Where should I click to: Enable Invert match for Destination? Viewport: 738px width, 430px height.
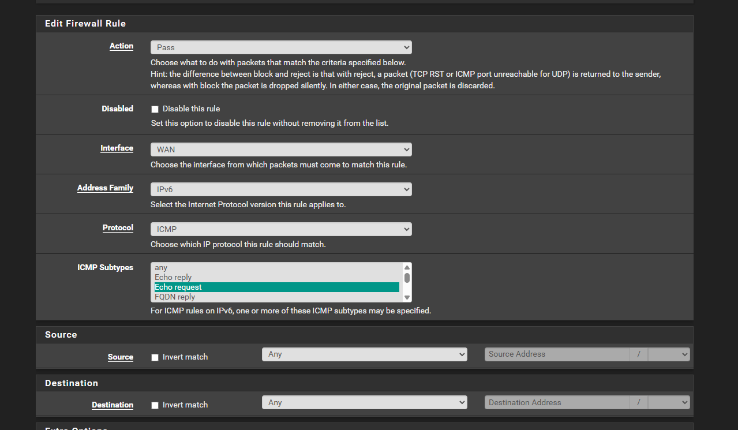155,405
